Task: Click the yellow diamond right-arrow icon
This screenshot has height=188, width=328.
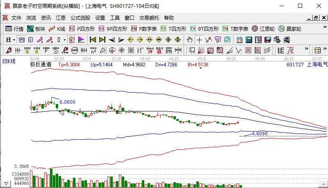Action: point(140,40)
